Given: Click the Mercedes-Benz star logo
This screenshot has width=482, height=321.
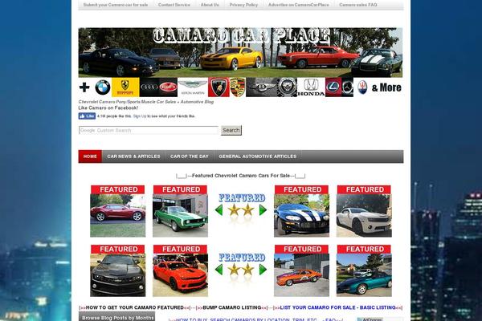Looking at the screenshot, I should coord(348,87).
